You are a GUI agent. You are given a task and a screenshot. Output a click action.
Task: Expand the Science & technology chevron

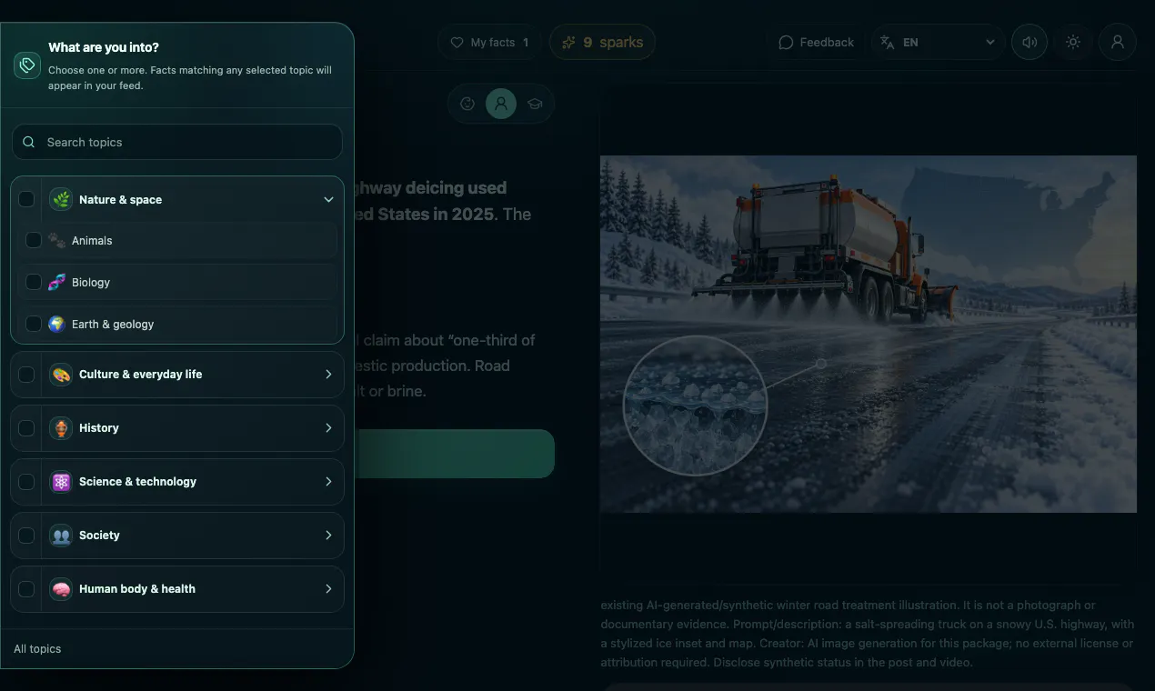(x=328, y=482)
